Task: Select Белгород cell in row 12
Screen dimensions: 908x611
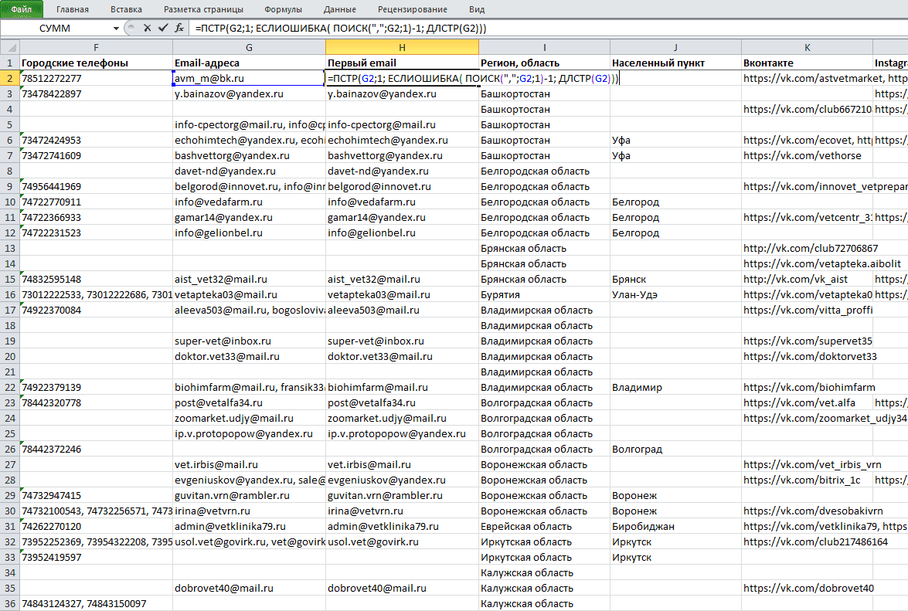Action: point(676,233)
